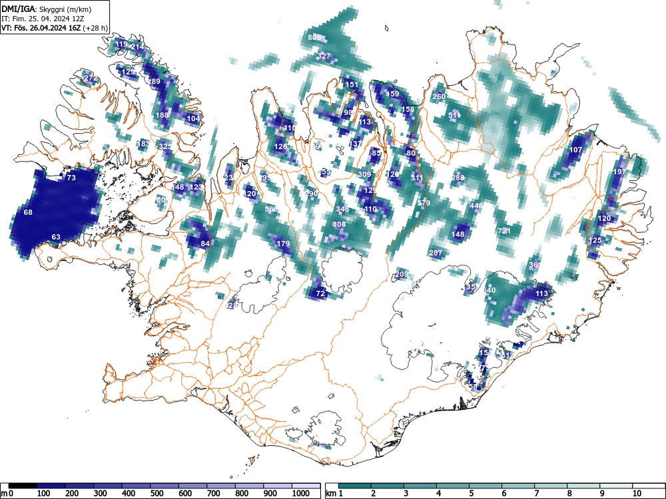Select the black 0 m legend swatch
666x499 pixels.
click(23, 486)
